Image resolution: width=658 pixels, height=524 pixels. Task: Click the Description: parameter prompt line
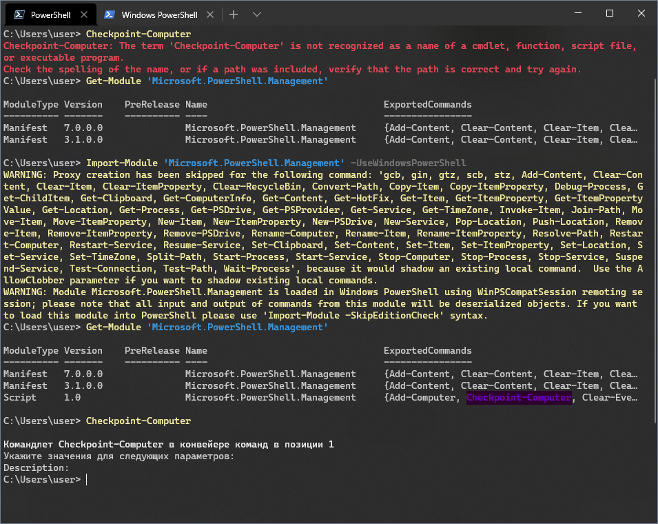36,468
